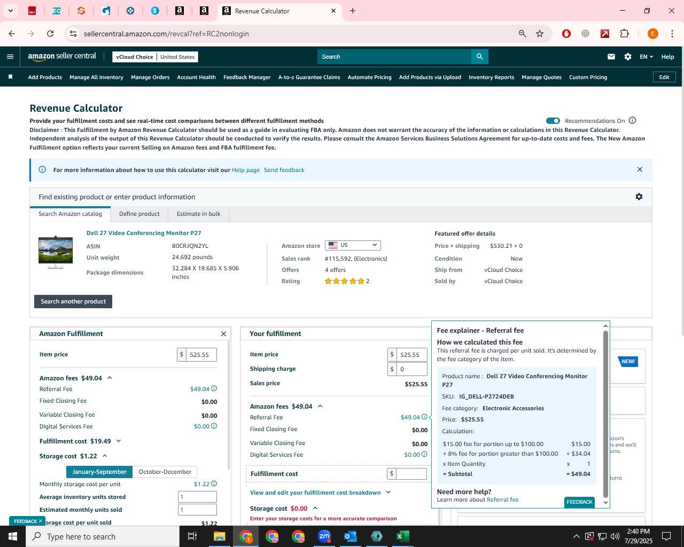Click the Amazon Fulfillment Item price field
Viewport: 684px width, 547px height.
[201, 355]
